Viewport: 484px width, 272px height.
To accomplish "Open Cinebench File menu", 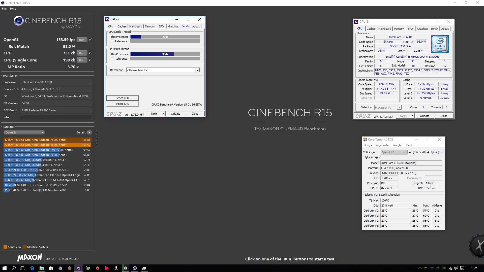I will [4, 9].
